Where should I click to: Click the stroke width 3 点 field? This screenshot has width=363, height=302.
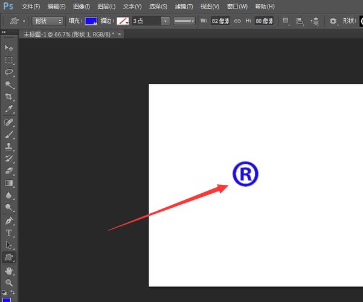pos(147,21)
